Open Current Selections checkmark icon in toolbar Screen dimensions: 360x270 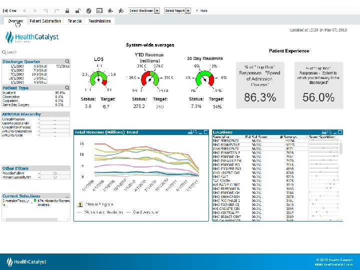point(88,11)
